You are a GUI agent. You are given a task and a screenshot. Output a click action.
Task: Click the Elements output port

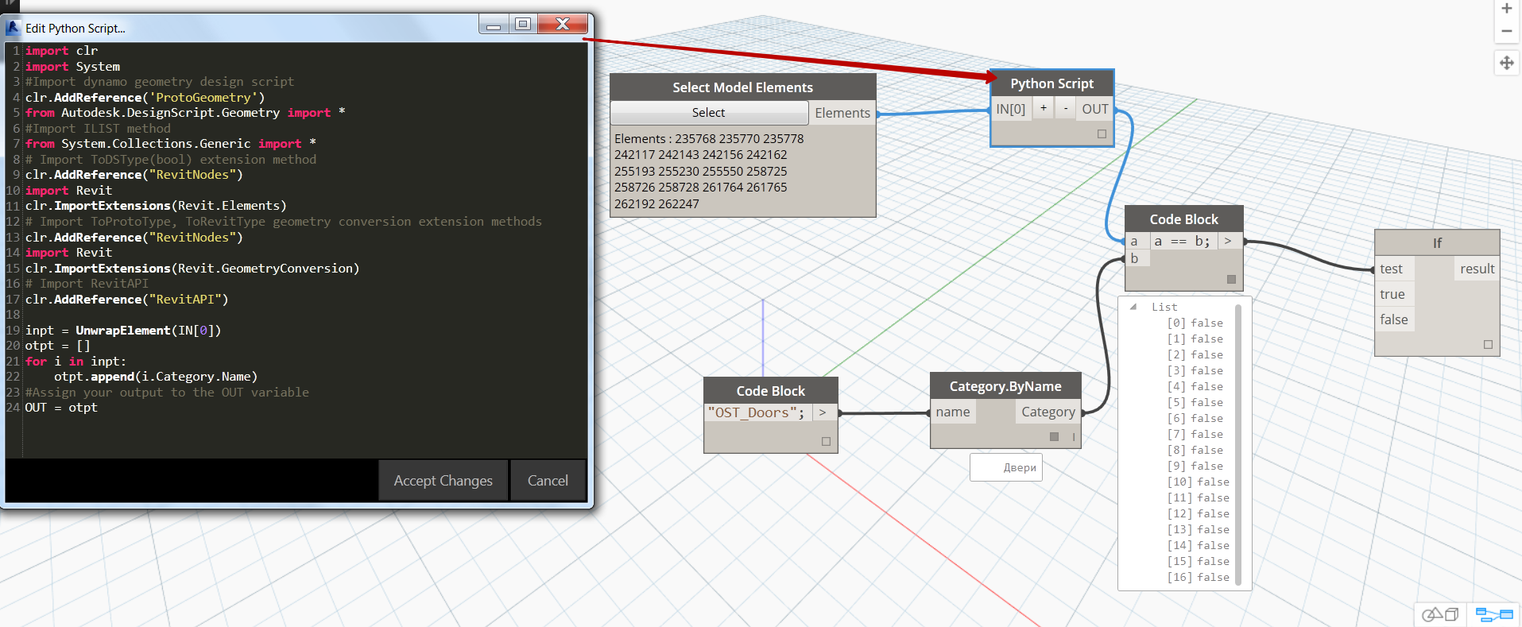[842, 113]
